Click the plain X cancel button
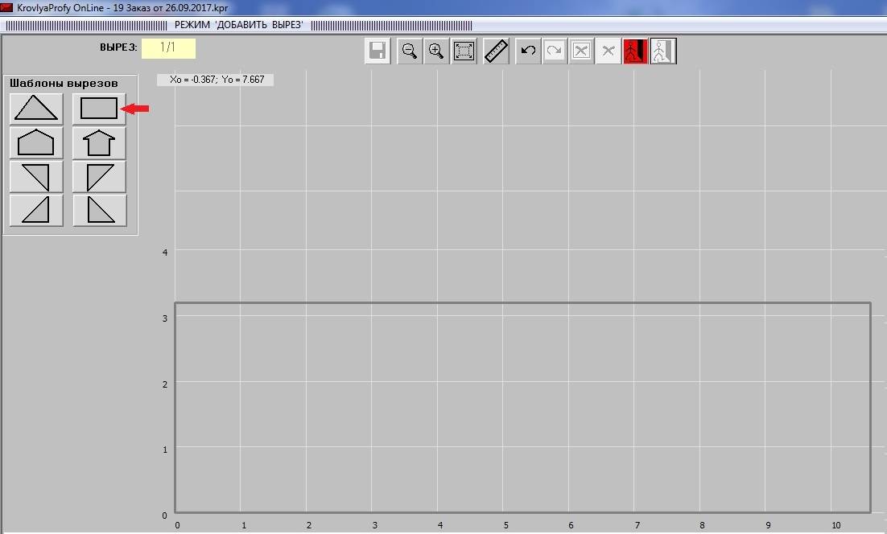 tap(609, 51)
